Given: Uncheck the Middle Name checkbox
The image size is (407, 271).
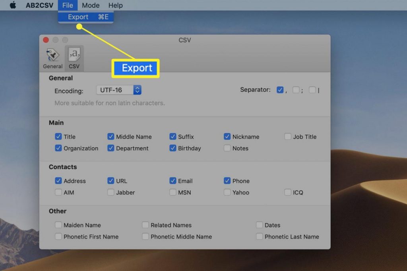Looking at the screenshot, I should coord(111,137).
